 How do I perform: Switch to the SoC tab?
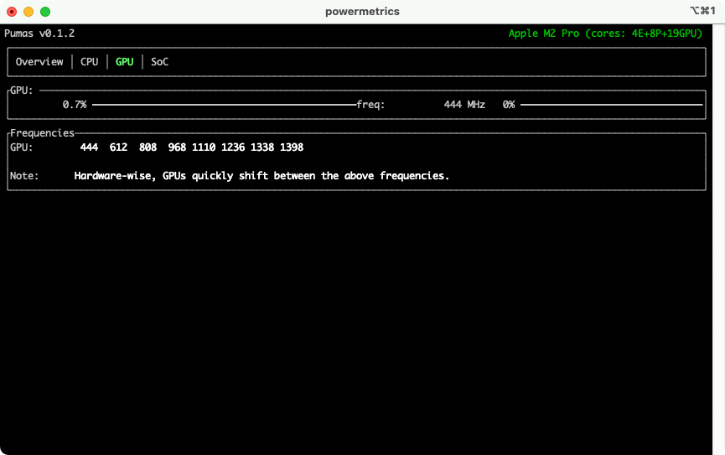(x=159, y=61)
